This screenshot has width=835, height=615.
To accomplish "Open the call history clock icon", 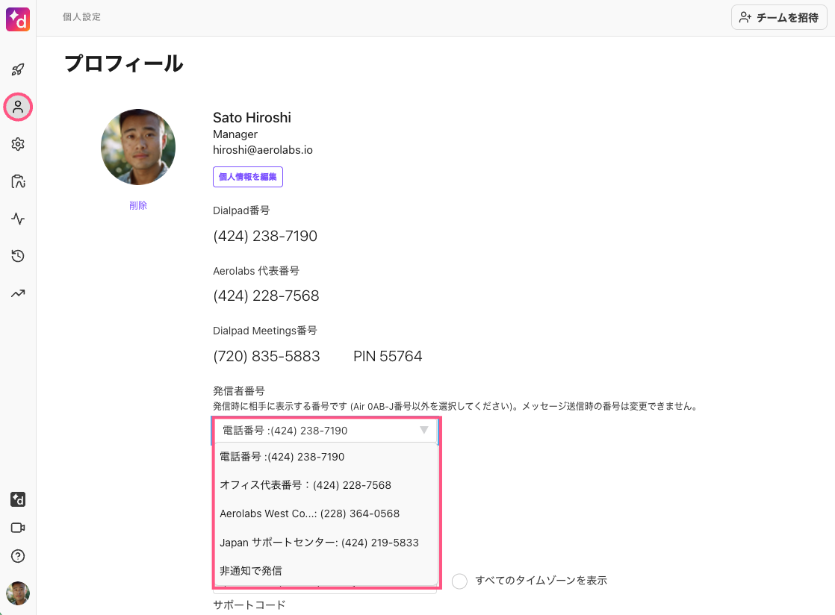I will coord(18,256).
